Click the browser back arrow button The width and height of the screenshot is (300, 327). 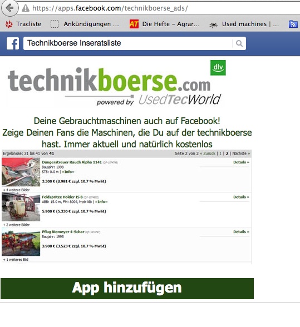coord(9,8)
